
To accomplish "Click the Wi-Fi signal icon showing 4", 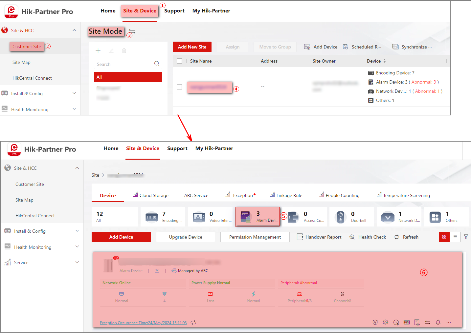I will pyautogui.click(x=165, y=294).
